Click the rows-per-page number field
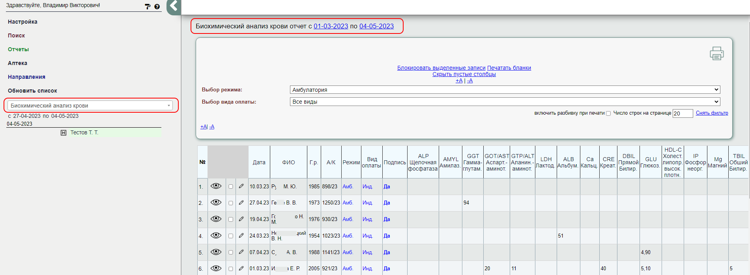The height and width of the screenshot is (275, 750). pos(682,113)
